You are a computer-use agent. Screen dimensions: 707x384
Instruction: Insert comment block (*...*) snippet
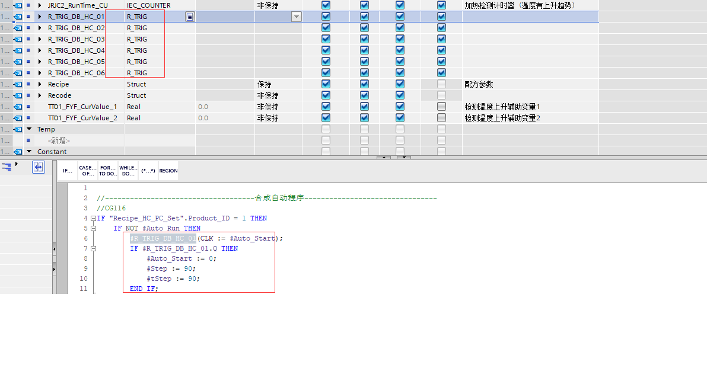148,171
